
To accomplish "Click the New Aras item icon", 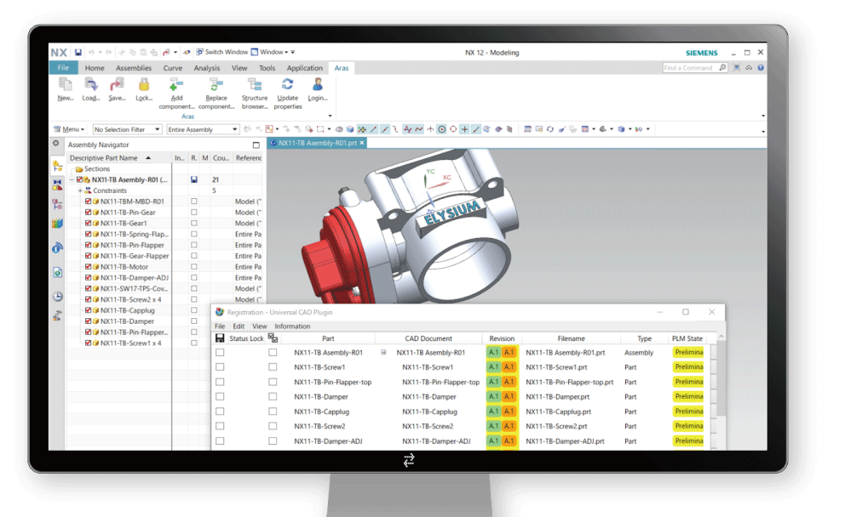I will coord(66,84).
